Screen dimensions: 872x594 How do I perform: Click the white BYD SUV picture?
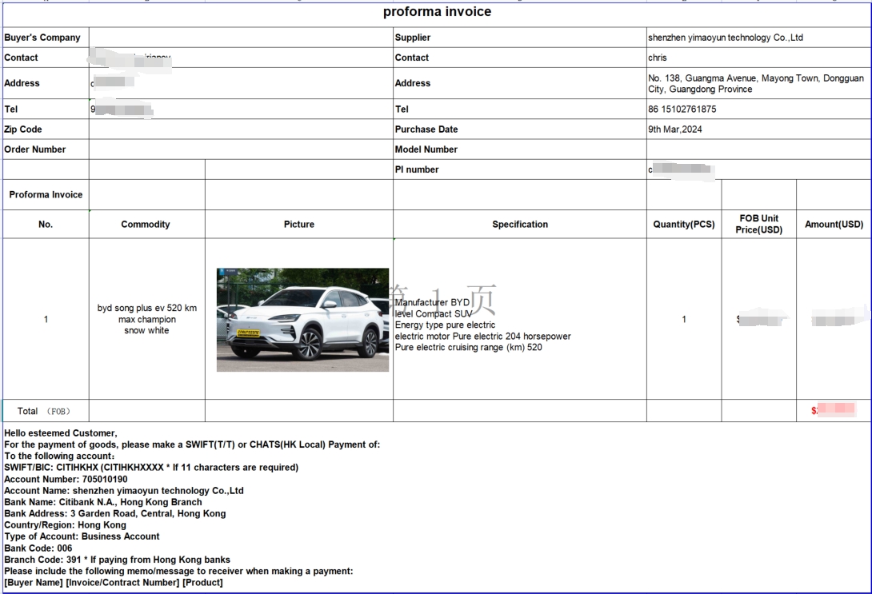tap(302, 320)
